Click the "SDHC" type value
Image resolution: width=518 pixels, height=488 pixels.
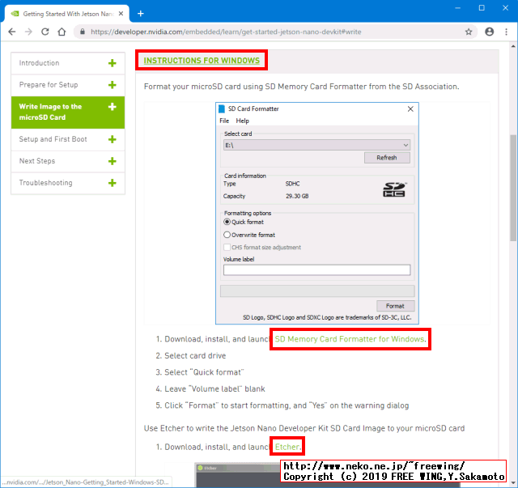(x=292, y=184)
